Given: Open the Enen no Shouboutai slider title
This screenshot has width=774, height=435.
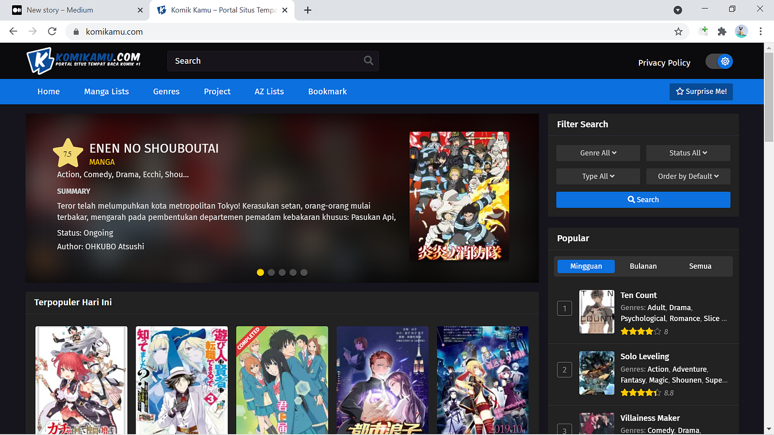Looking at the screenshot, I should (x=154, y=149).
